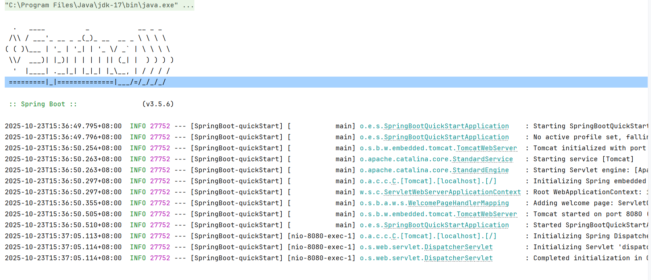This screenshot has height=280, width=651.
Task: Open SpringBootQuickStartApplication link in the 15:36:49.795 row
Action: pyautogui.click(x=446, y=126)
